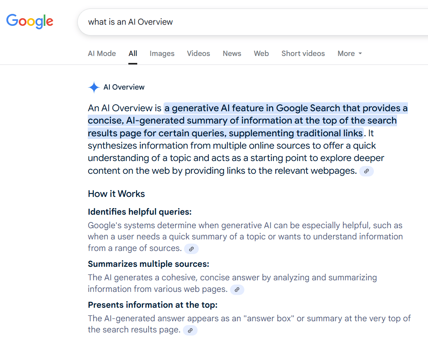Click the paragraph starting 'The AI generates a cohesive'
Viewport: 428px width, 339px height.
tap(232, 283)
